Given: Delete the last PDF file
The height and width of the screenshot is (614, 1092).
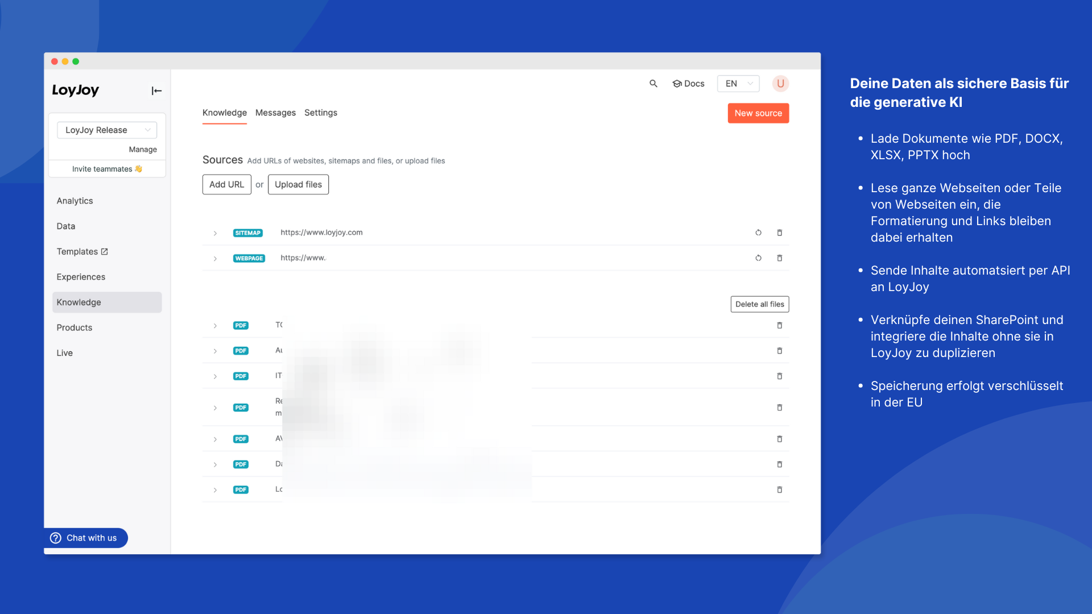Looking at the screenshot, I should (x=780, y=490).
